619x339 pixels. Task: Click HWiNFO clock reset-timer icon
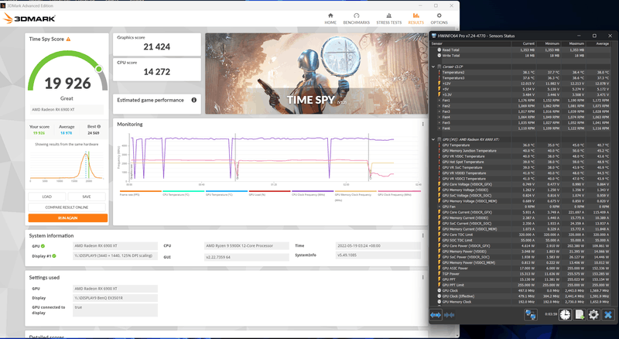(x=565, y=314)
